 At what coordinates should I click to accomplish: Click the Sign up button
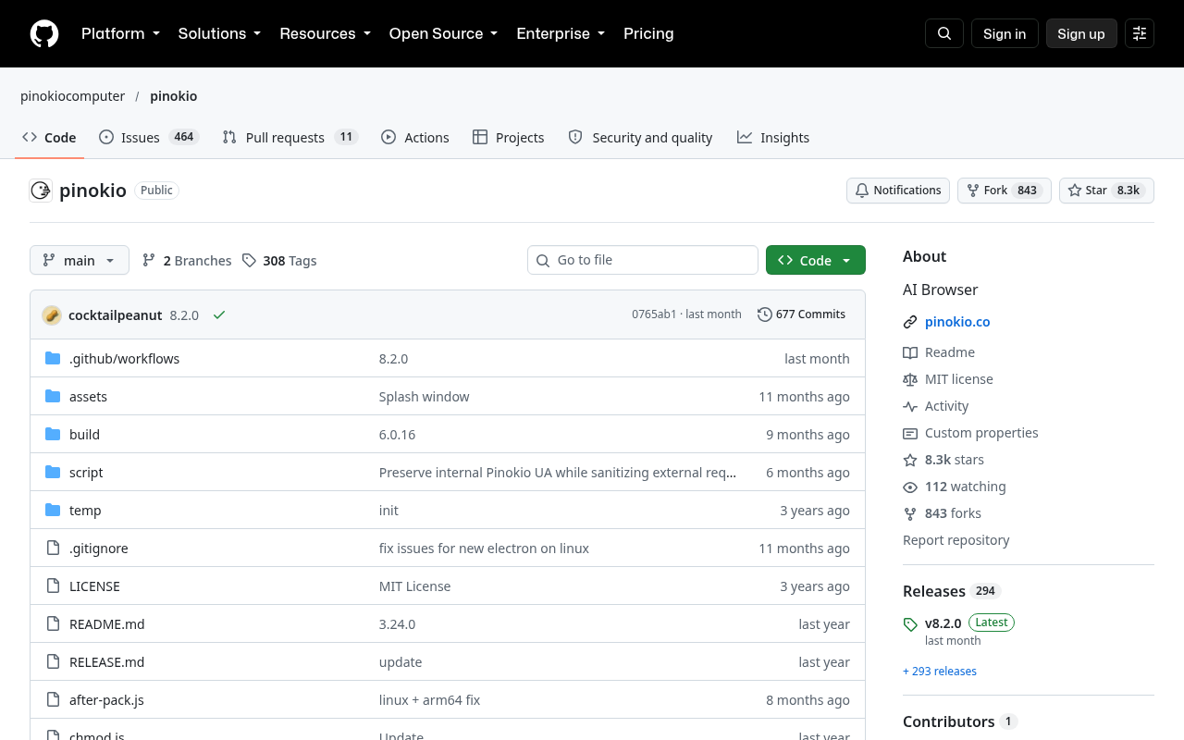pos(1081,33)
